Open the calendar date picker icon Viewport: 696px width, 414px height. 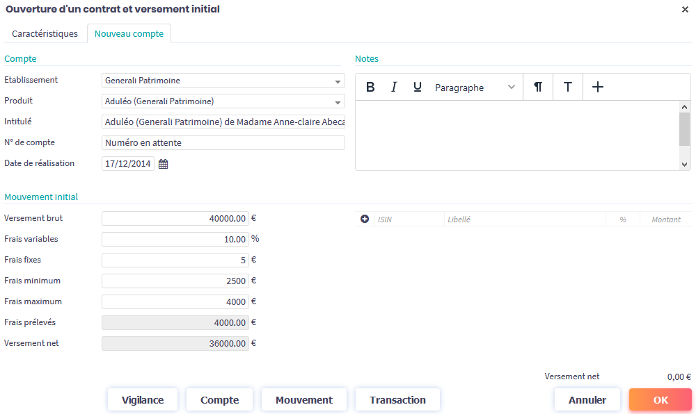tap(164, 164)
